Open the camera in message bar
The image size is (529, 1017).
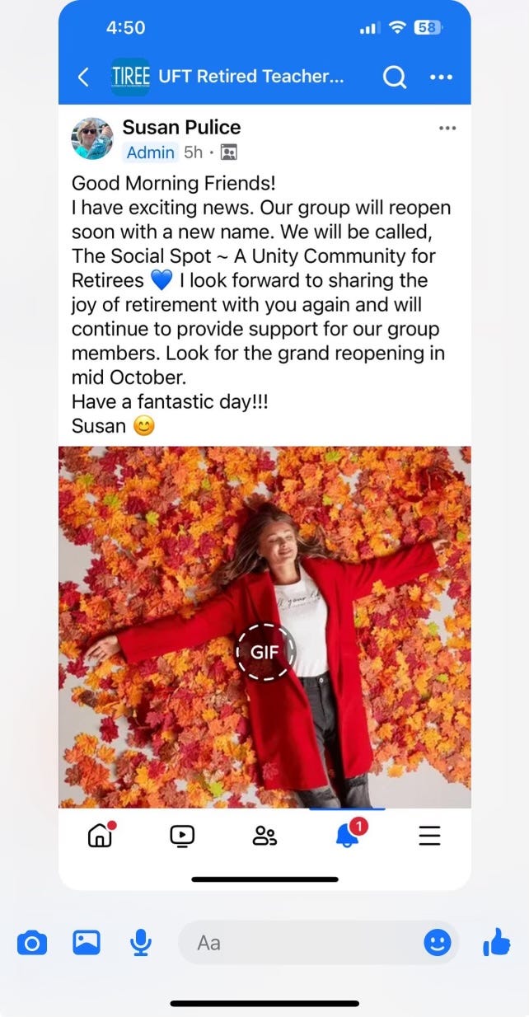click(32, 942)
